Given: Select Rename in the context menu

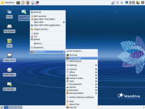Looking at the screenshot, I should [48, 44].
